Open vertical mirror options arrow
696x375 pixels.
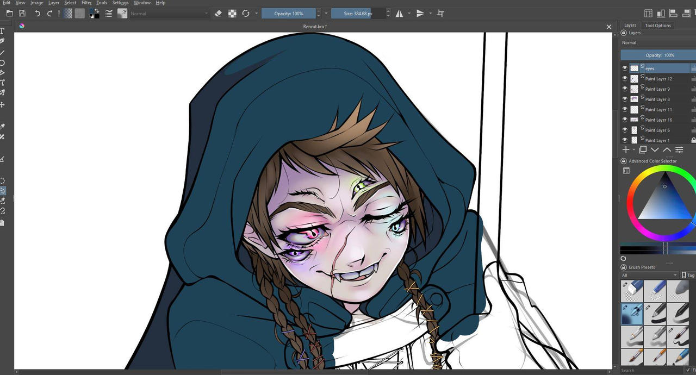point(430,14)
